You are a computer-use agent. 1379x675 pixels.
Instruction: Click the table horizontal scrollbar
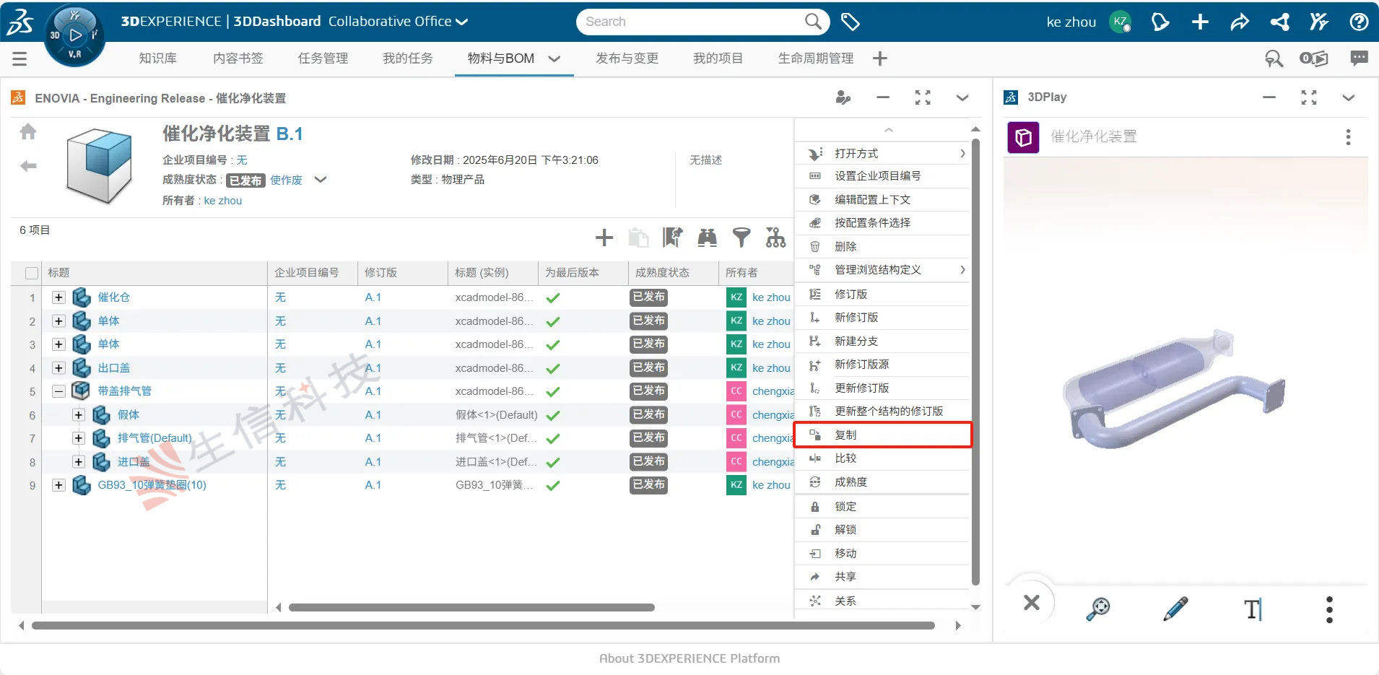click(x=471, y=608)
